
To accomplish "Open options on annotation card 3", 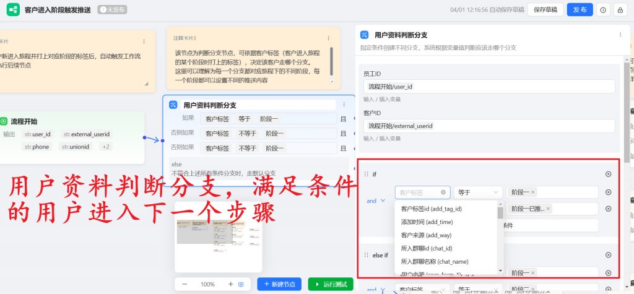I will [x=328, y=38].
